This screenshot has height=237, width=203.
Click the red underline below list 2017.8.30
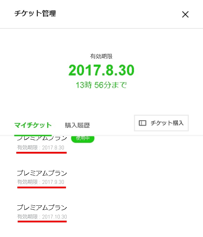click(42, 153)
